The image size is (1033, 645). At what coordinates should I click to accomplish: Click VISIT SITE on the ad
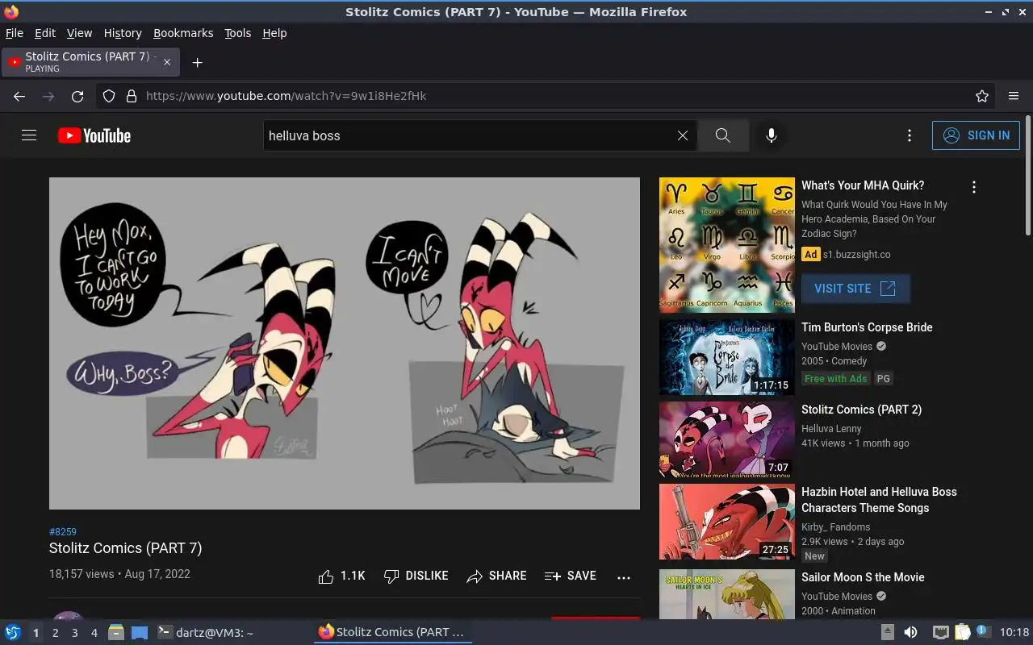(855, 289)
